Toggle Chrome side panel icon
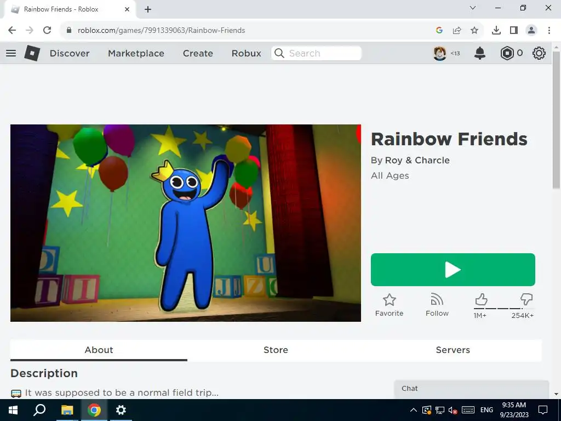Image resolution: width=561 pixels, height=421 pixels. [514, 31]
